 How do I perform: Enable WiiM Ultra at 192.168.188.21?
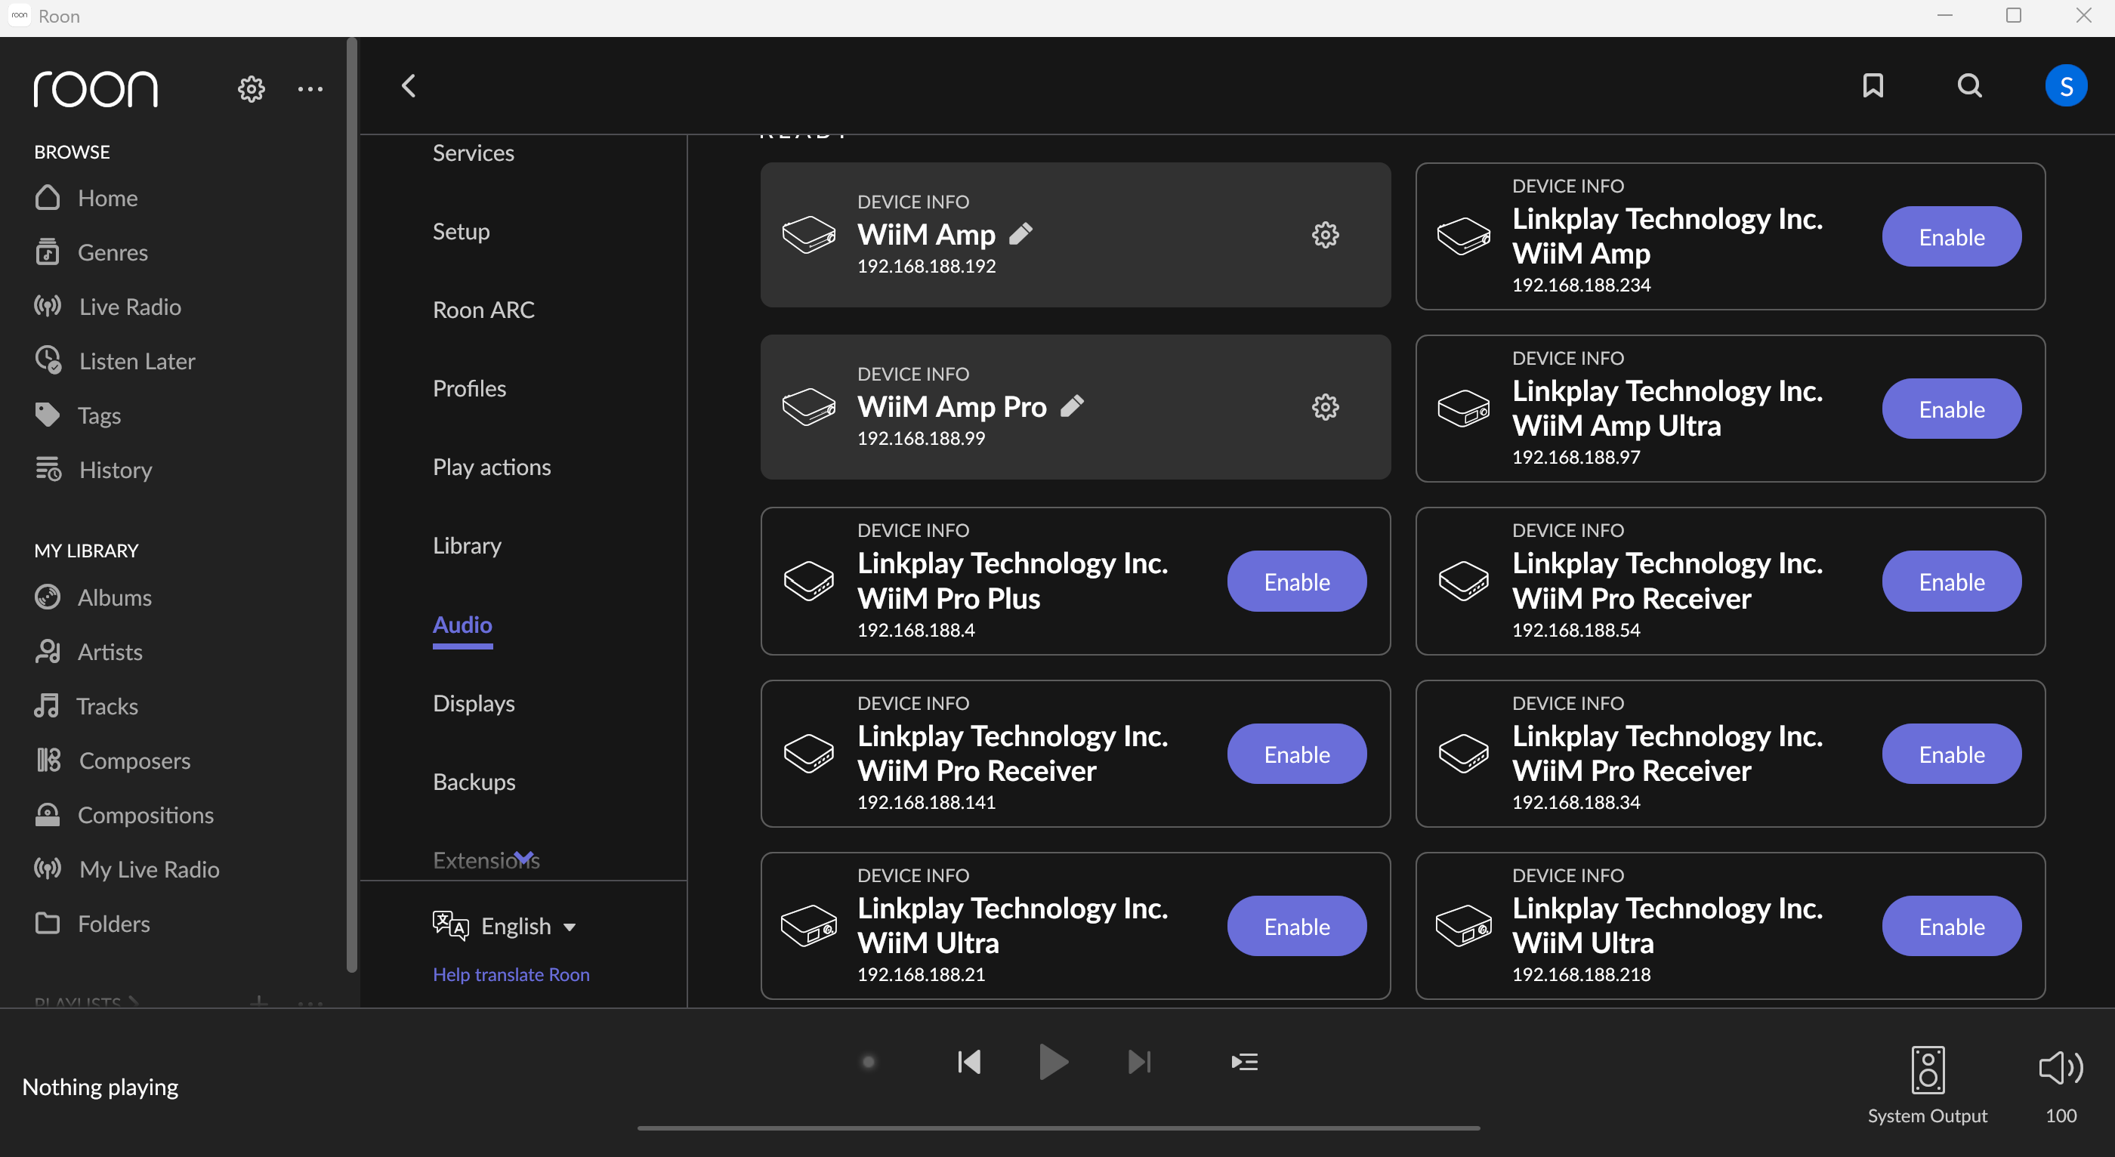pos(1296,926)
